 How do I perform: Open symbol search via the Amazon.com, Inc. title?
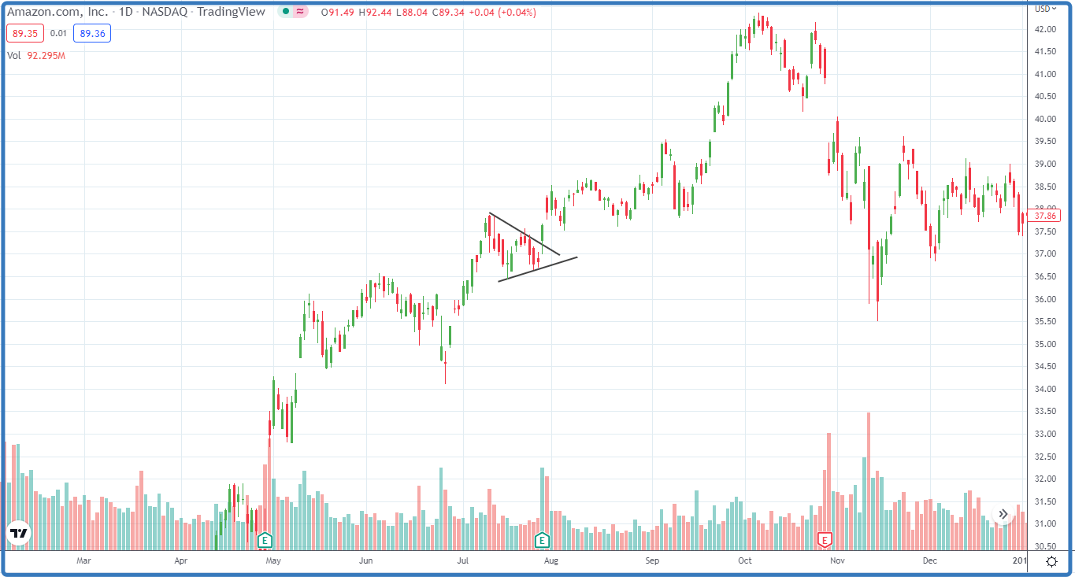click(59, 13)
